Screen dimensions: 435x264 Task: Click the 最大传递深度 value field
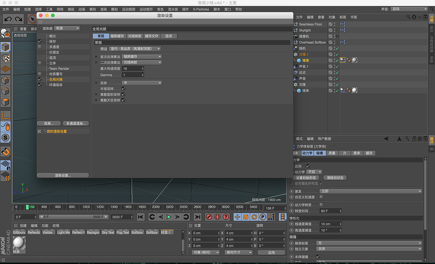click(x=133, y=69)
